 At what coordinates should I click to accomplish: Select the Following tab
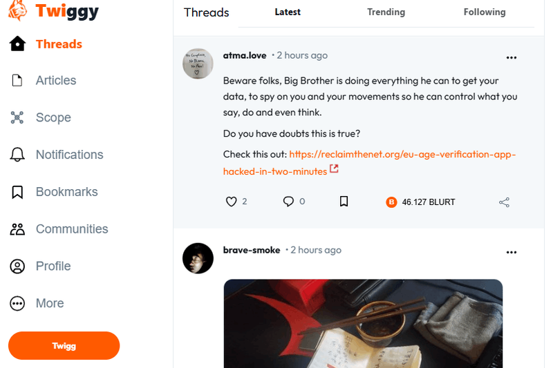485,12
